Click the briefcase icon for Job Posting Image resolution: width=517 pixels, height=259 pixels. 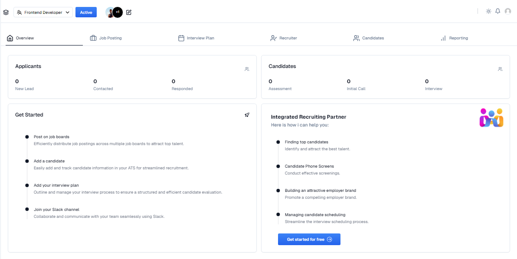point(93,38)
